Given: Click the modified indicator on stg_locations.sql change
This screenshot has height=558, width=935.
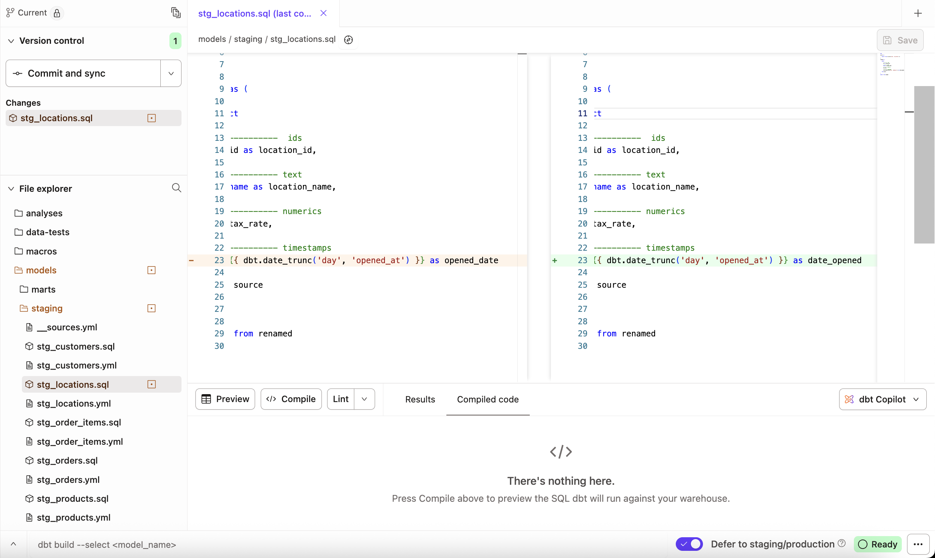Looking at the screenshot, I should tap(151, 118).
